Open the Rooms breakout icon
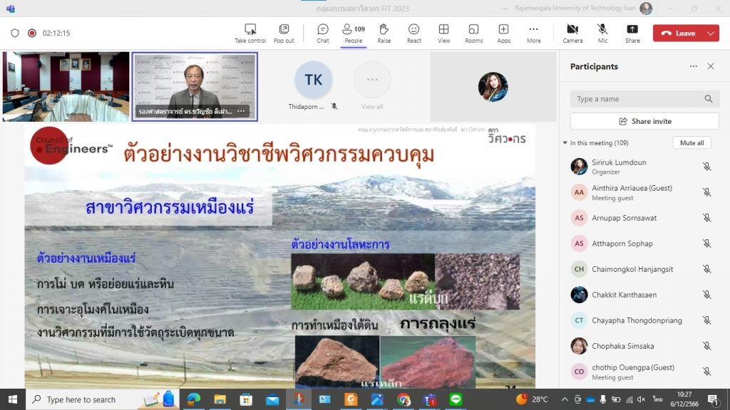Screen dimensions: 730x410 (473, 33)
